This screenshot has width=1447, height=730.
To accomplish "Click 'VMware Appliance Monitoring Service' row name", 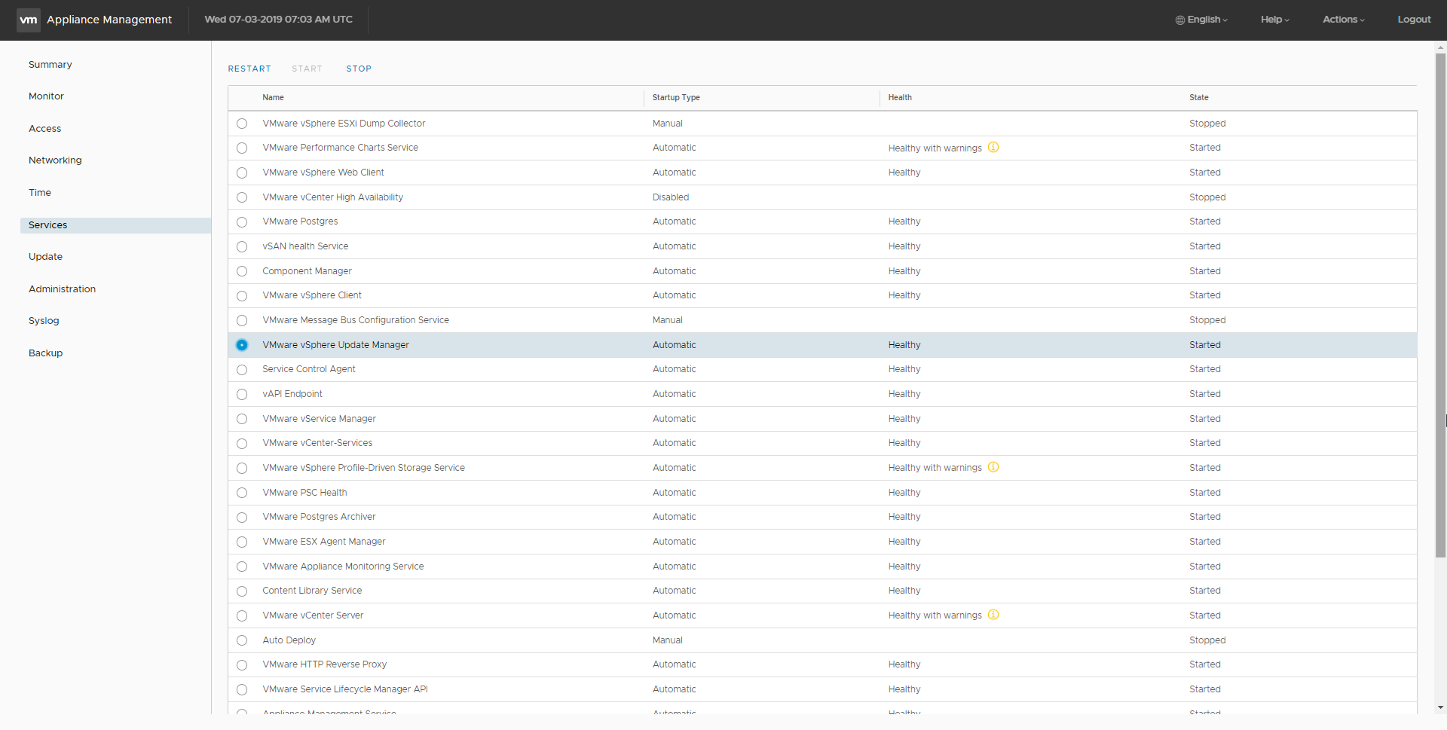I will point(343,567).
